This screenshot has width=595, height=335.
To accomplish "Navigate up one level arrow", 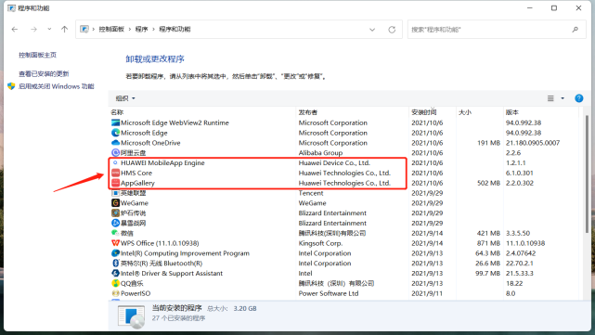I will [x=64, y=29].
